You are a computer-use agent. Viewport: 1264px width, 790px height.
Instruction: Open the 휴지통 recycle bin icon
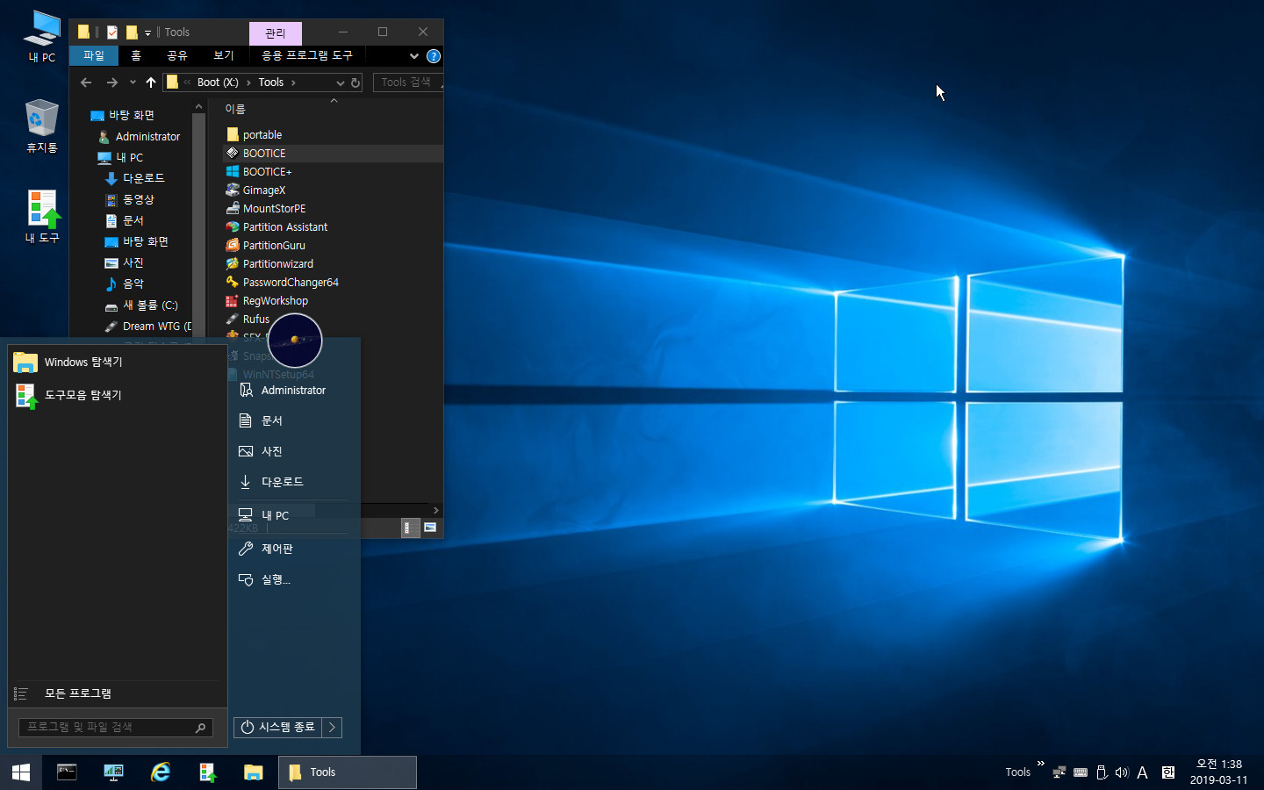coord(41,125)
